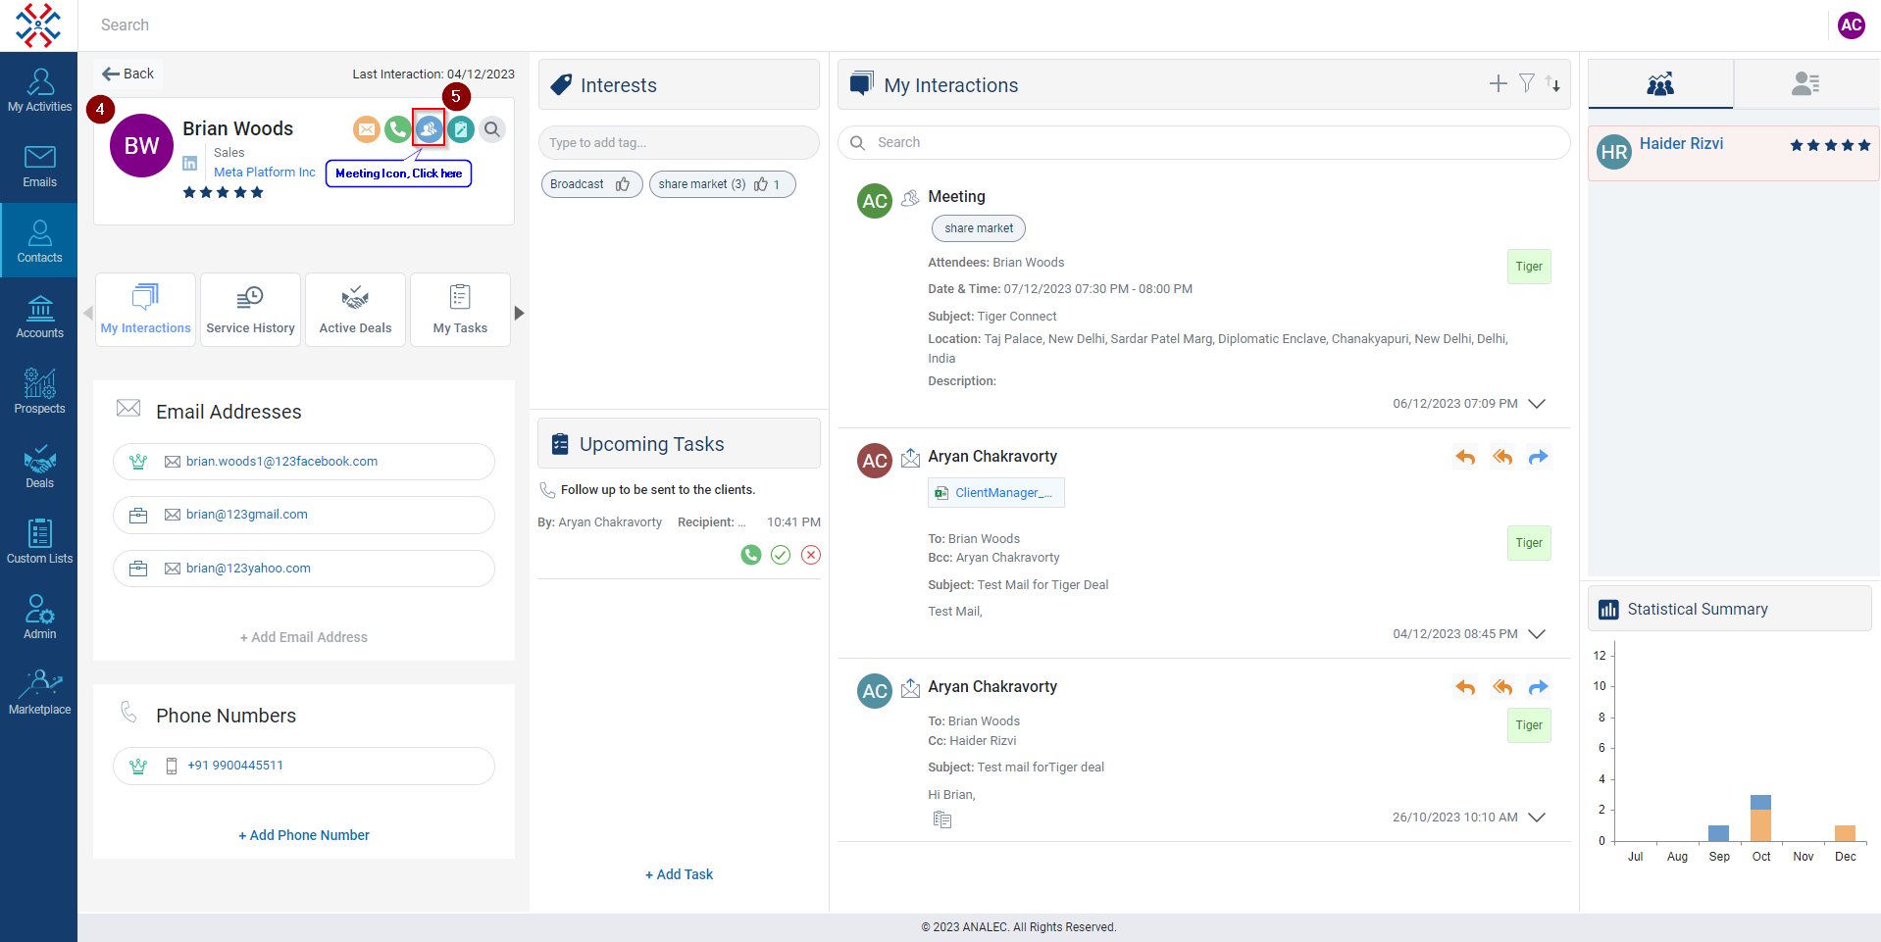Go Back to the contacts list

(128, 74)
